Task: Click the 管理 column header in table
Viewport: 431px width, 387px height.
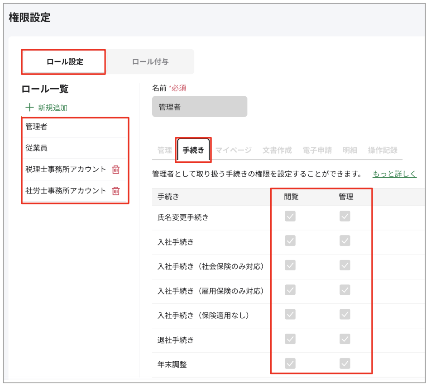Action: tap(346, 197)
